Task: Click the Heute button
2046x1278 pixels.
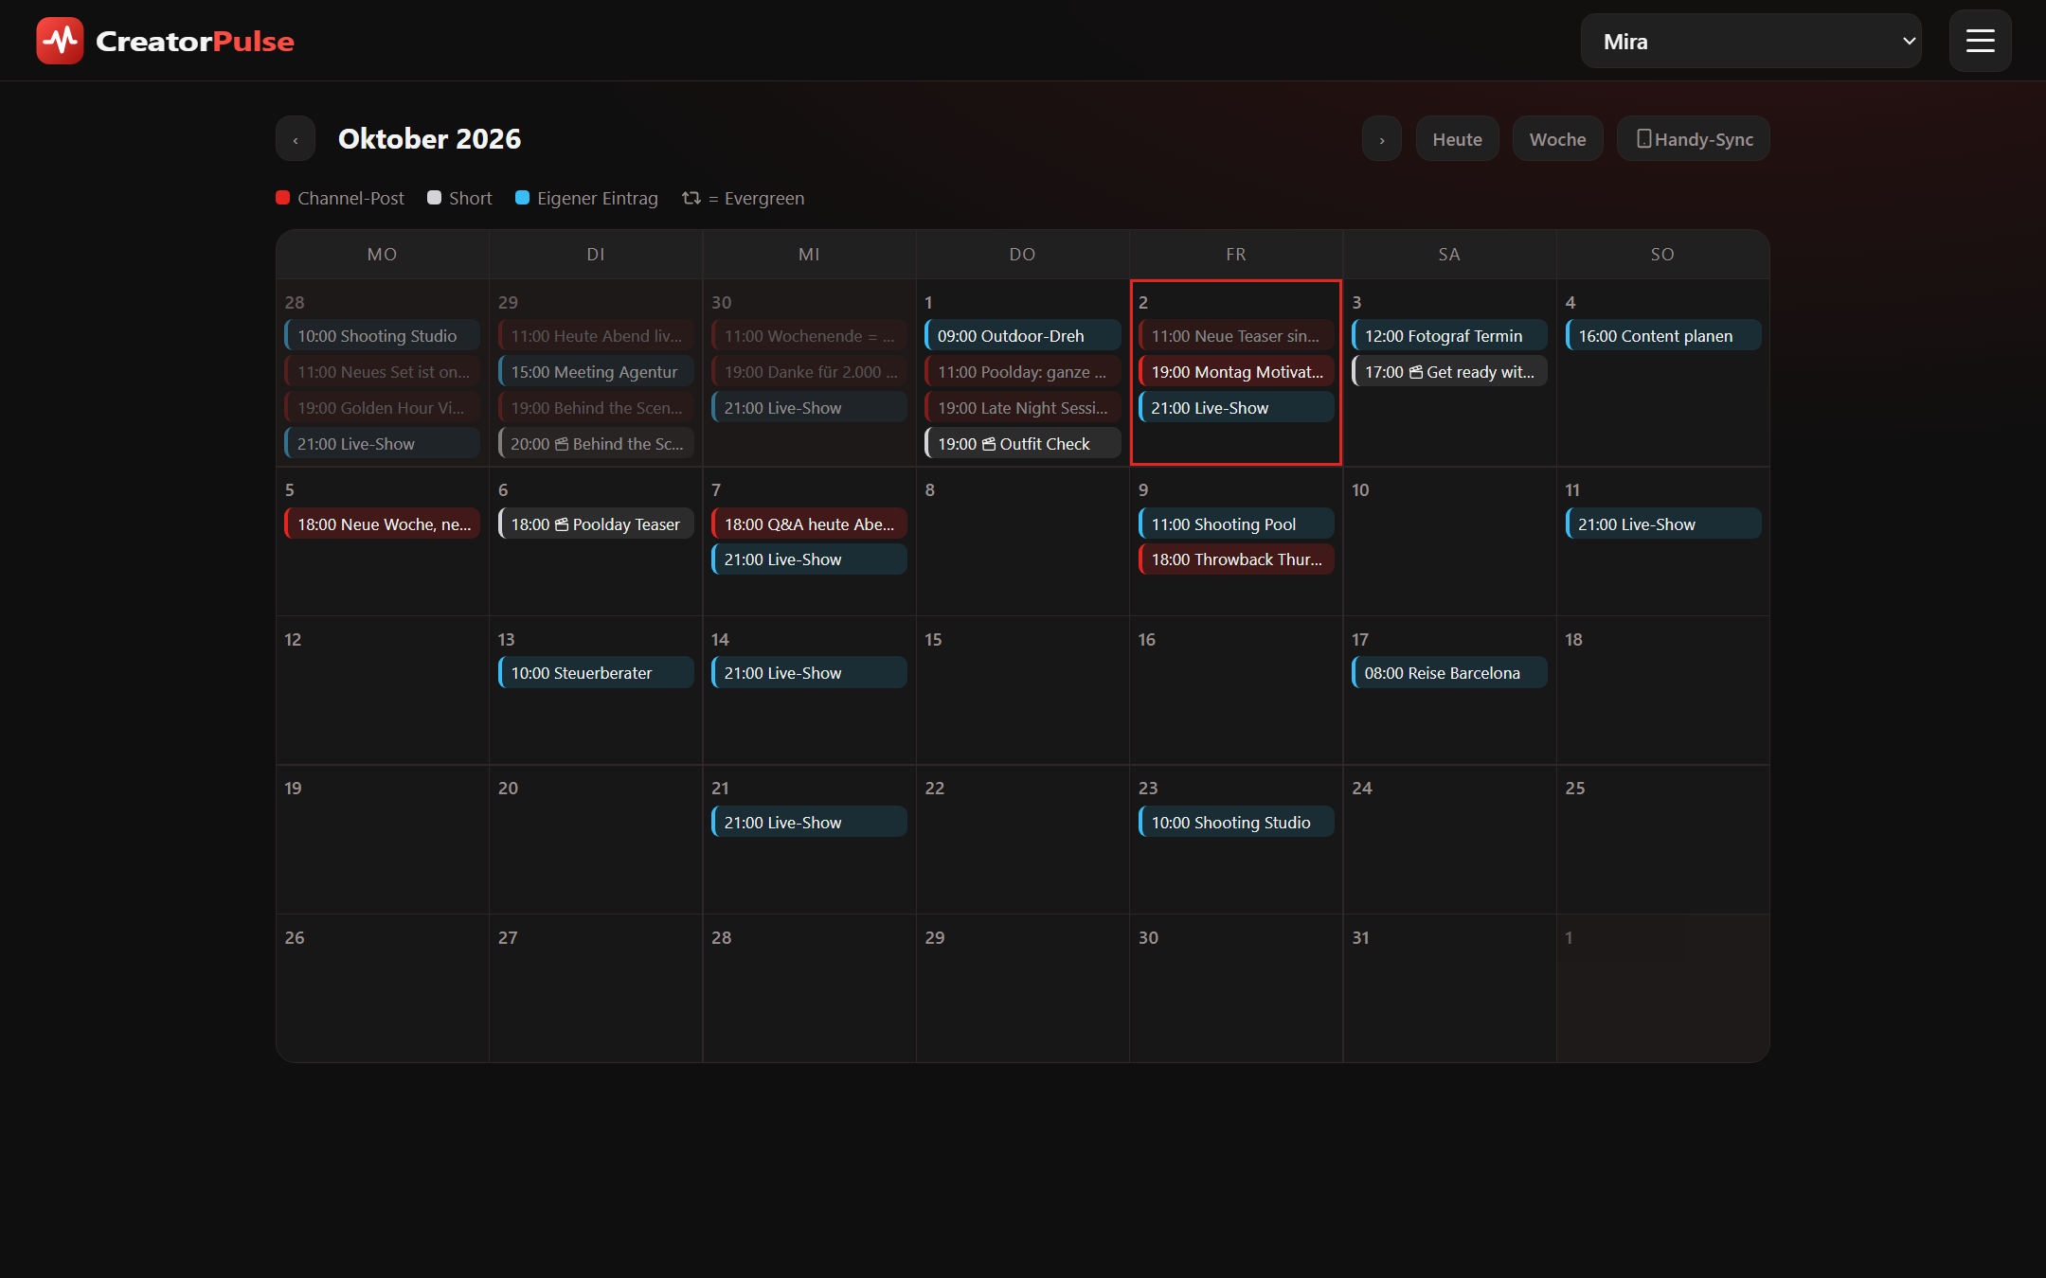Action: click(x=1457, y=139)
